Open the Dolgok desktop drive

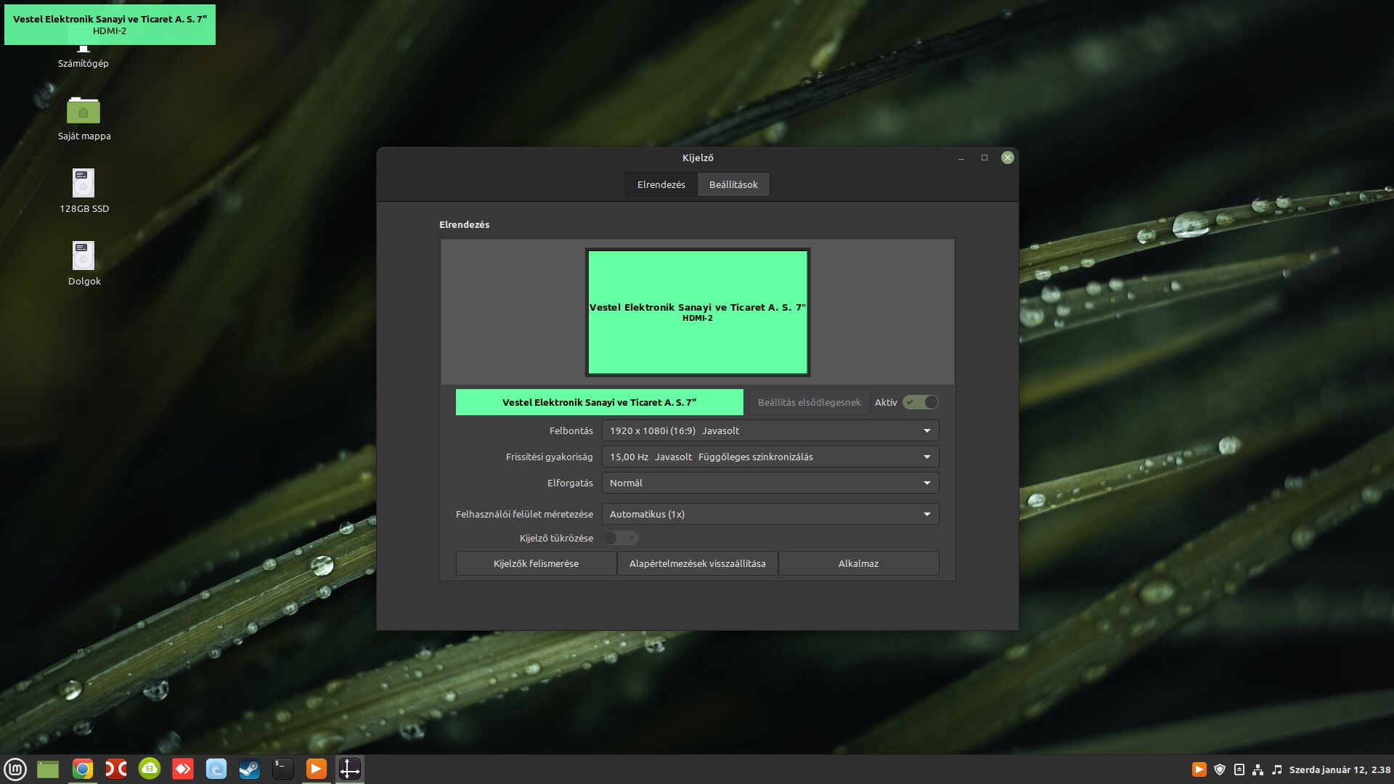coord(84,264)
